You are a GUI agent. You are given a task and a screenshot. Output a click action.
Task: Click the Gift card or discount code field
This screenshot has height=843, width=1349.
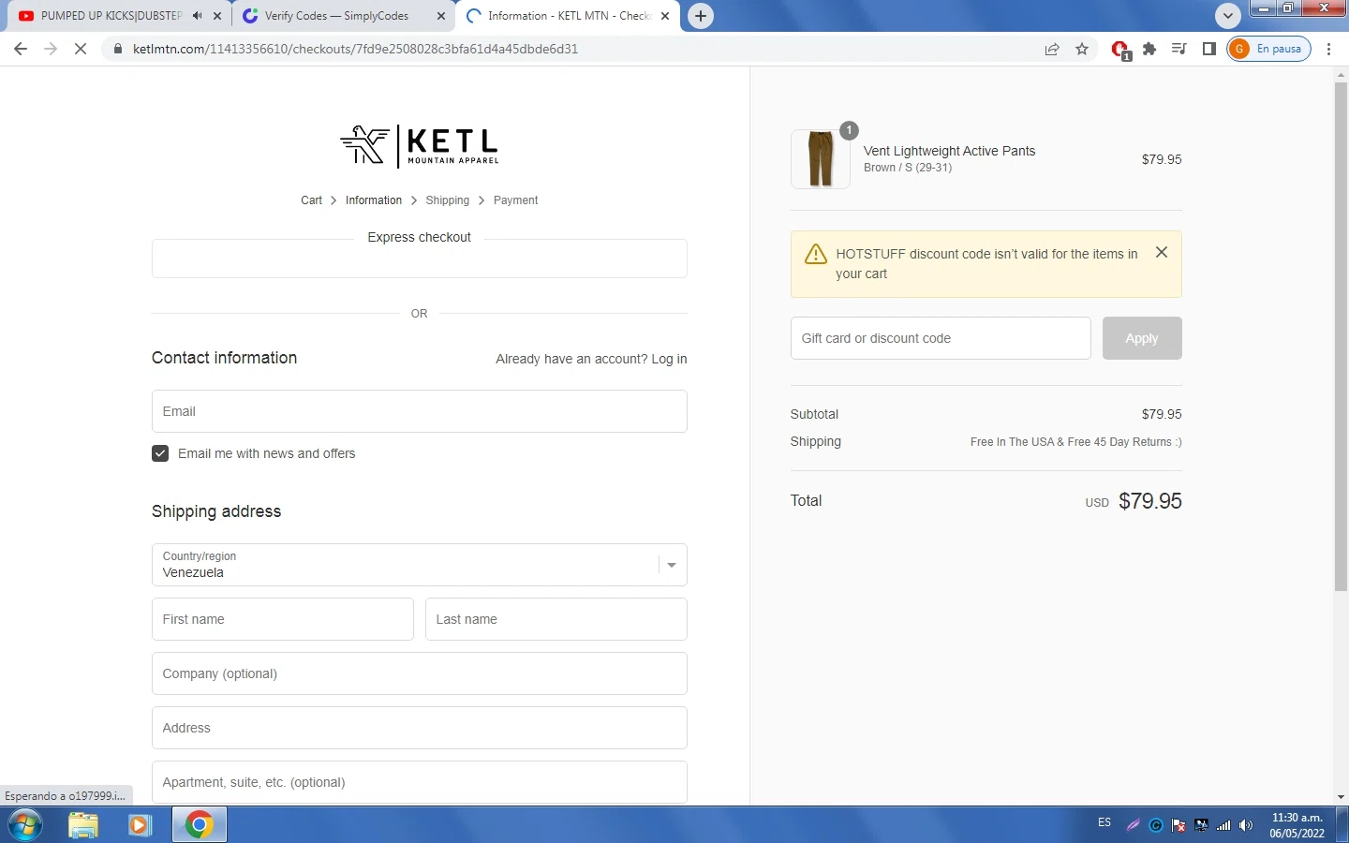pyautogui.click(x=941, y=338)
